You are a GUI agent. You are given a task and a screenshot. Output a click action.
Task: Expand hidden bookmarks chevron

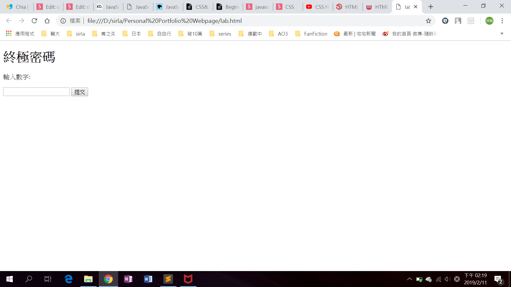(502, 33)
